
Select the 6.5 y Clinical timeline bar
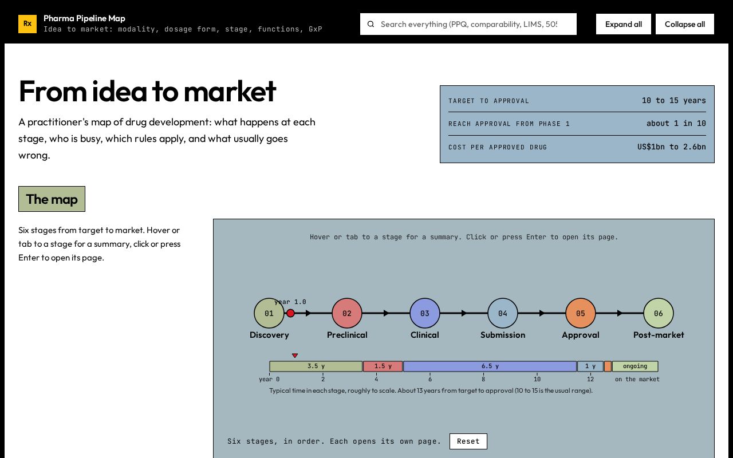coord(490,366)
